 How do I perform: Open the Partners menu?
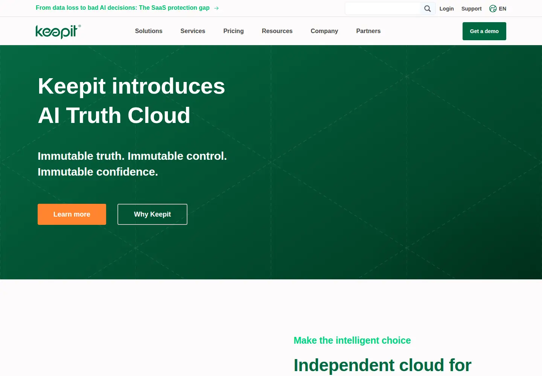(x=368, y=31)
